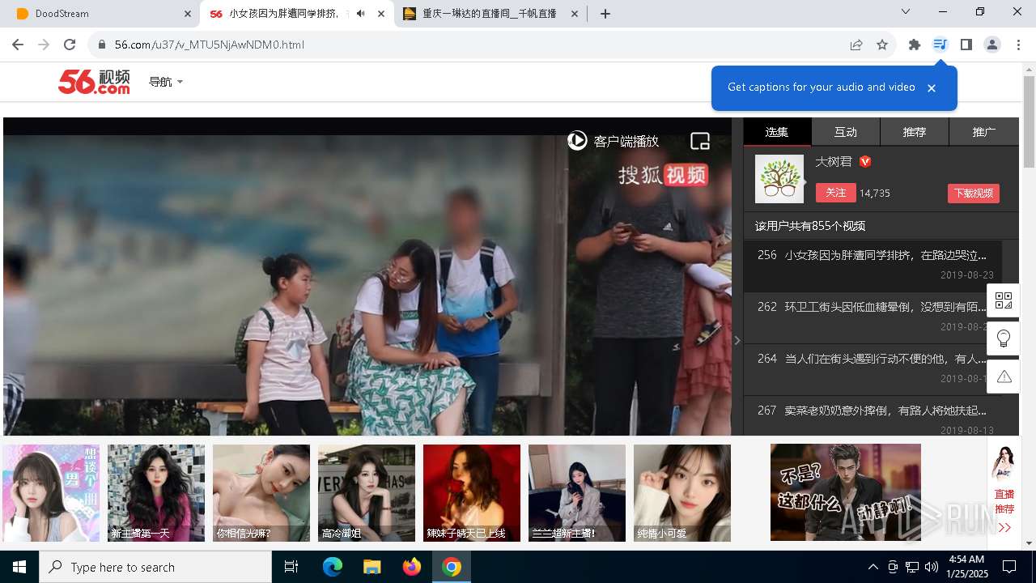Close the Get captions popup
Screen dimensions: 1036x583
coord(932,88)
